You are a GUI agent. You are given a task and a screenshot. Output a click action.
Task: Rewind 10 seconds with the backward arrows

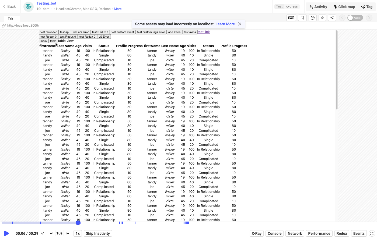[x=51, y=233]
